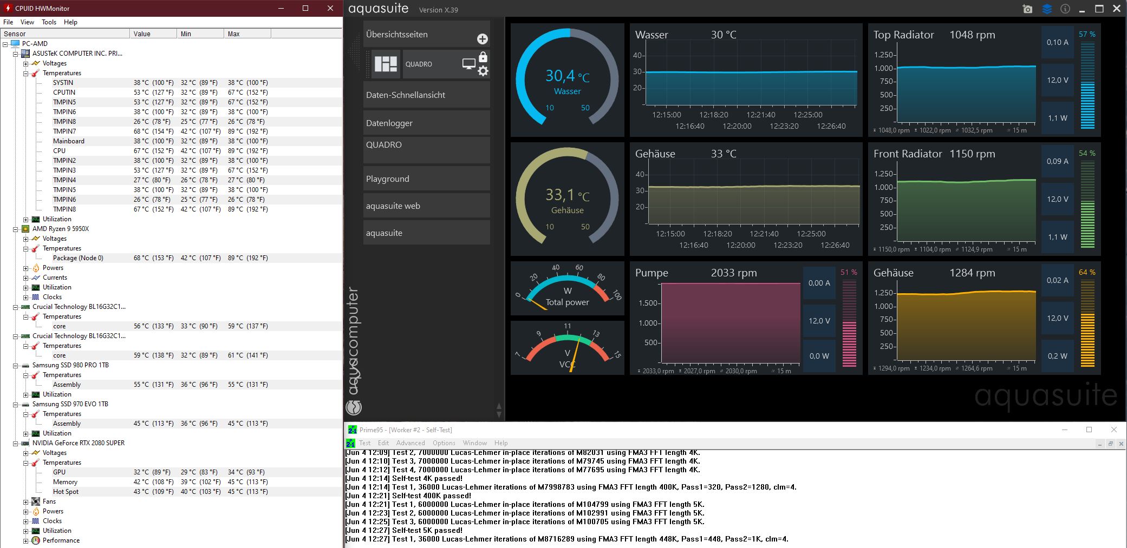Open the Tools menu in HWMonitor

[49, 22]
